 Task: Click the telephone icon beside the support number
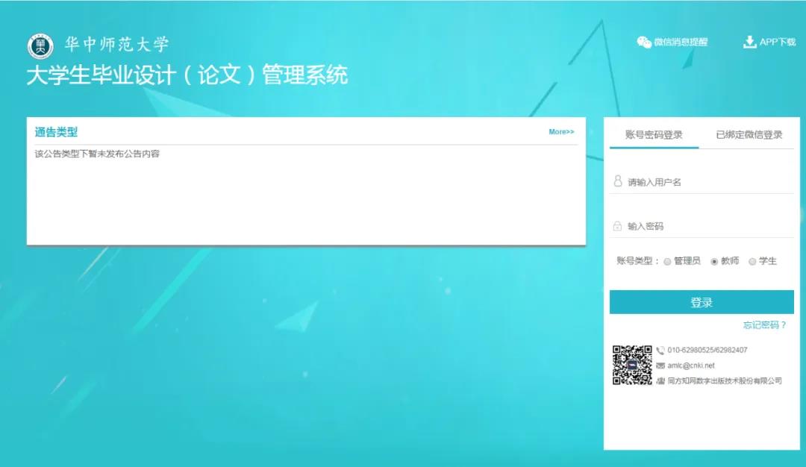[x=660, y=350]
